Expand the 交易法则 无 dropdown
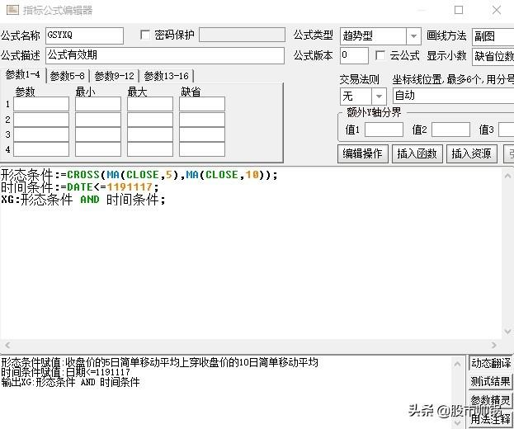Viewport: 514px width, 429px height. coord(379,96)
